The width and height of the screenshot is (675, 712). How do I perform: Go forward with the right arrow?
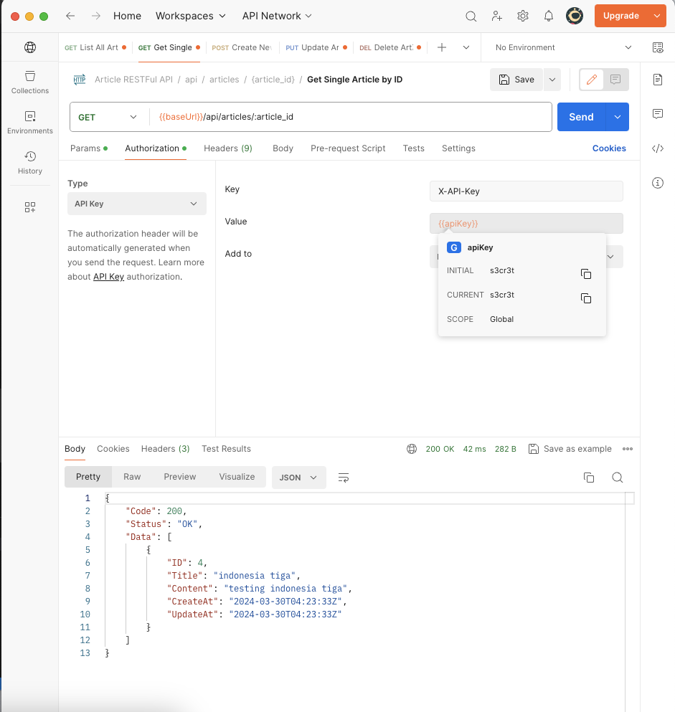point(96,16)
